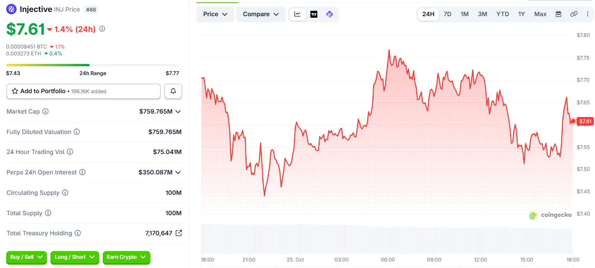
Task: Click the Add to Portfolio star button
Action: 83,91
